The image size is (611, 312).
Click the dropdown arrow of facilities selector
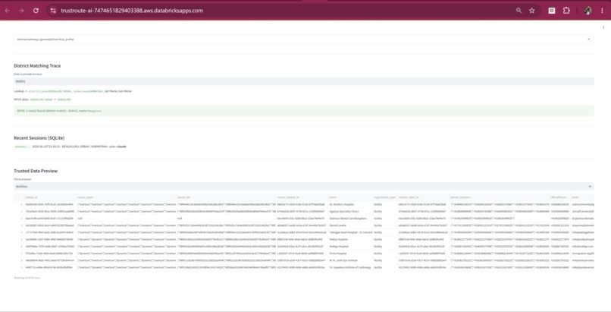590,187
